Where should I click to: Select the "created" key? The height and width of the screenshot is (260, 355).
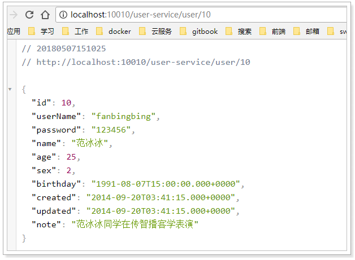click(54, 197)
